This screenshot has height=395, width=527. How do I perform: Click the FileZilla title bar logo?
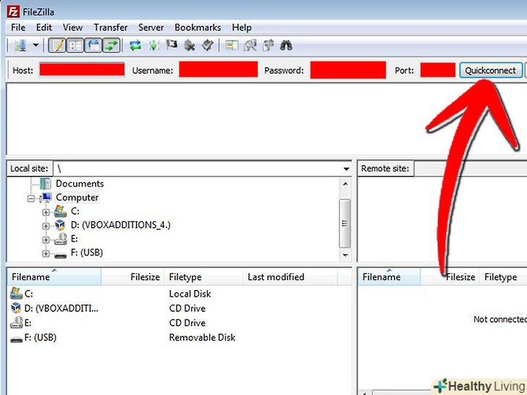(13, 12)
